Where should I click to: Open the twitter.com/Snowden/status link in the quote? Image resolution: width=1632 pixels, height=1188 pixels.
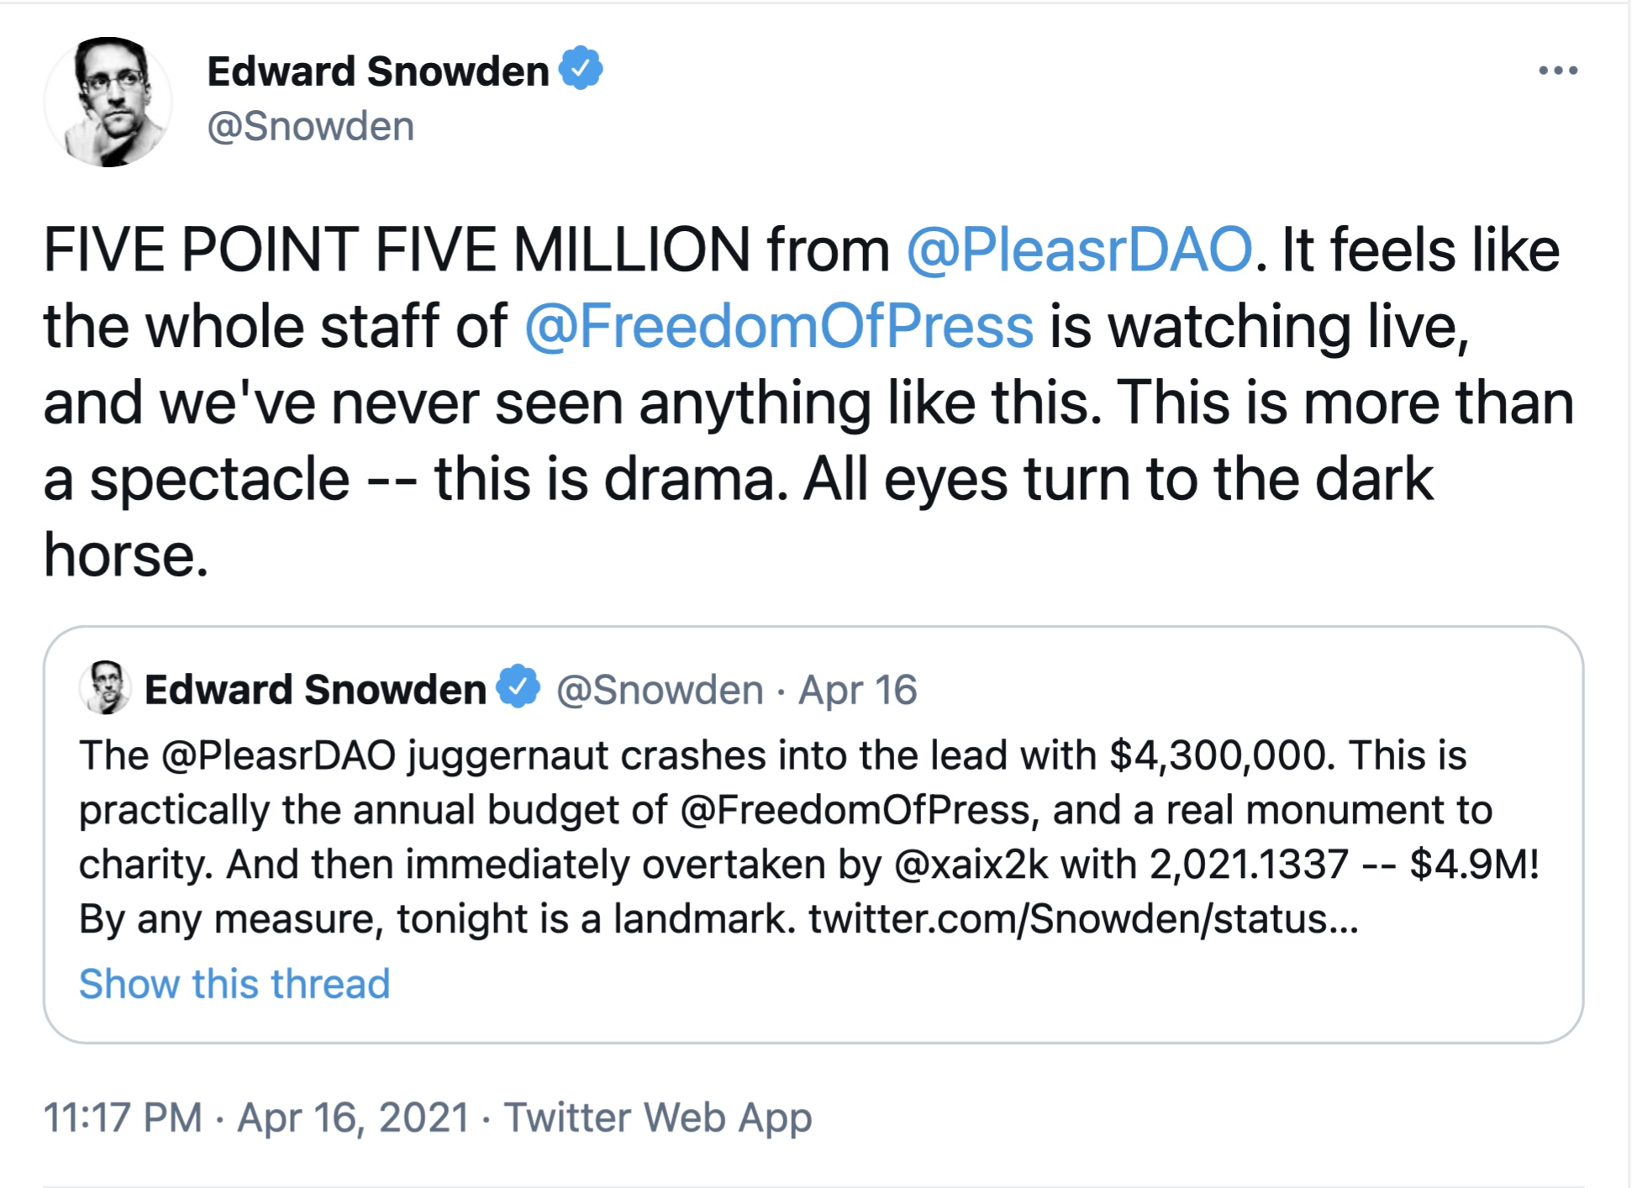[1082, 919]
